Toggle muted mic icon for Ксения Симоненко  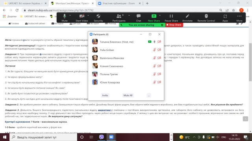154,66
